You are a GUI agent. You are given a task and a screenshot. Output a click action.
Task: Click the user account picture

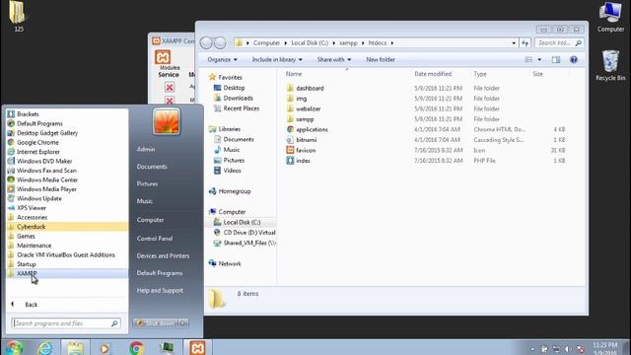[x=167, y=121]
